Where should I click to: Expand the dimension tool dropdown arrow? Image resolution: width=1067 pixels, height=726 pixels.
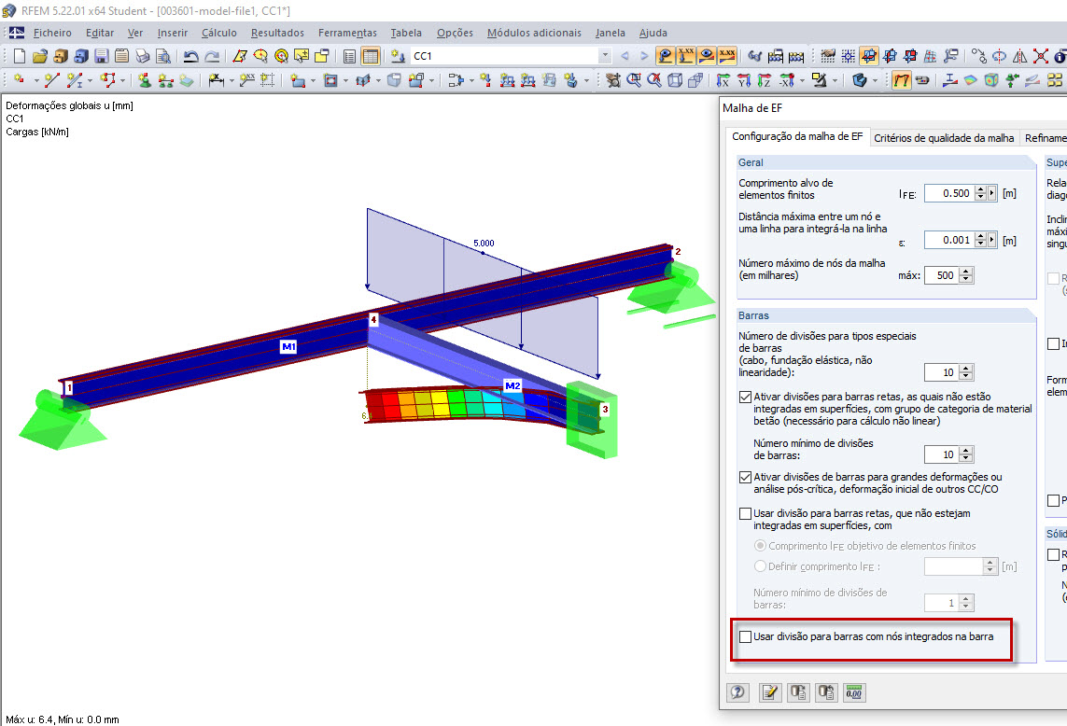click(x=232, y=80)
